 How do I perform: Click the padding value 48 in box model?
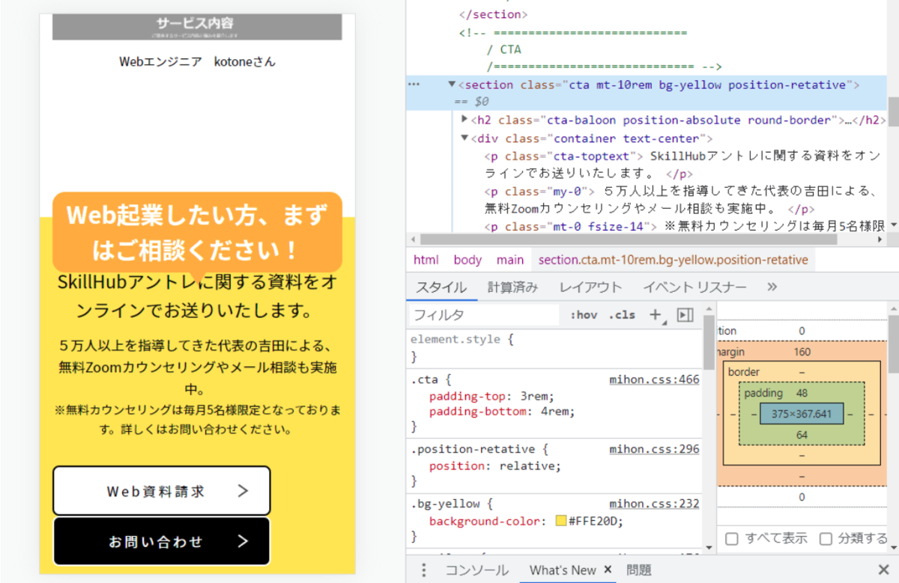[802, 393]
